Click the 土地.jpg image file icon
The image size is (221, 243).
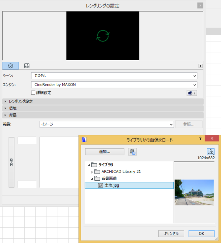pos(101,185)
